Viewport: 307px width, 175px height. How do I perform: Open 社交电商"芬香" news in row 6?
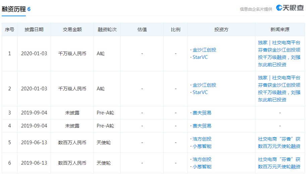pos(279,163)
